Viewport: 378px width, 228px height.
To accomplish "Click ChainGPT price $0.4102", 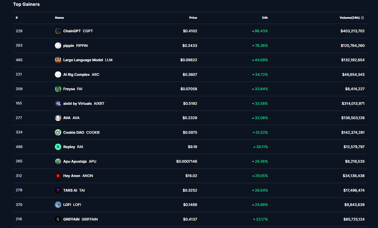I will [190, 31].
